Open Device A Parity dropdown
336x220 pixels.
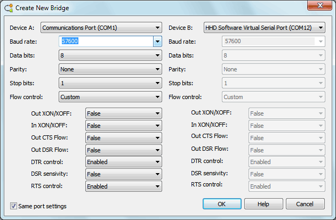[110, 69]
